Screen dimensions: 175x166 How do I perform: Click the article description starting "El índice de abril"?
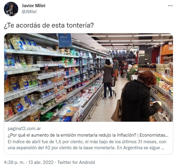click(x=87, y=145)
